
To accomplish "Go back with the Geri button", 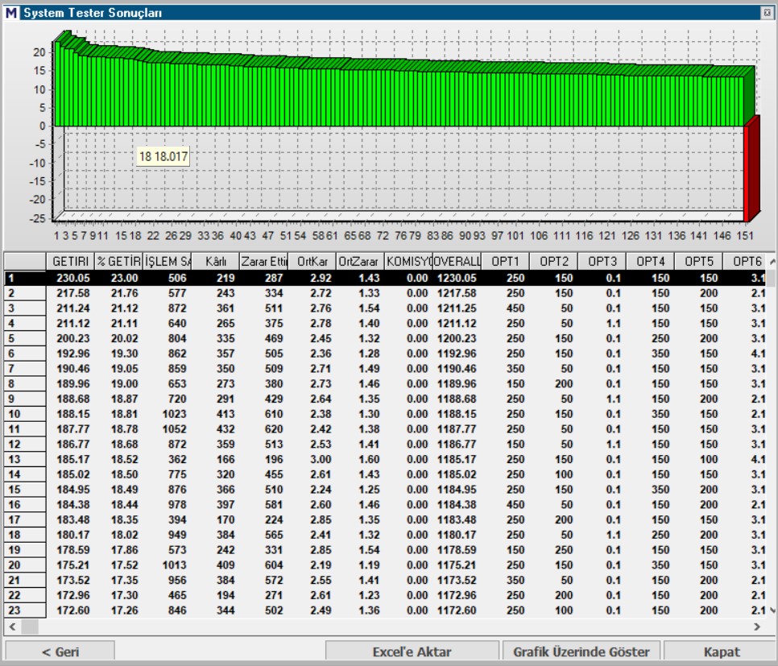I will (60, 652).
